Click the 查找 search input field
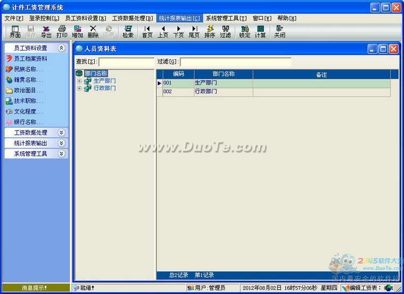 point(126,62)
